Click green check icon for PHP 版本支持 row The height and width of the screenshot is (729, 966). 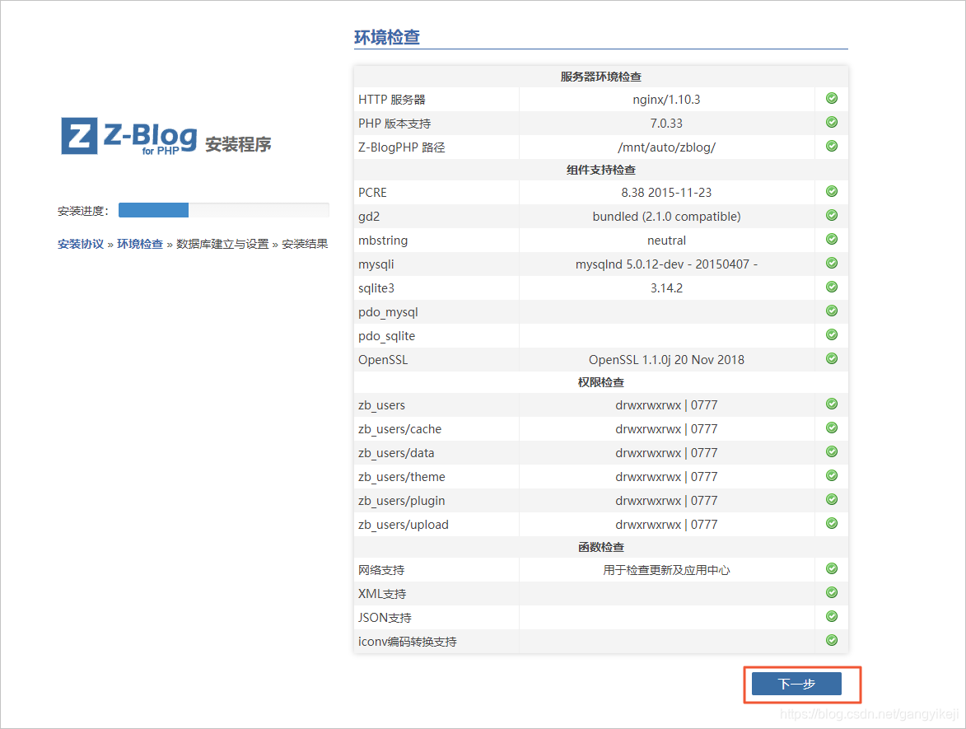832,122
